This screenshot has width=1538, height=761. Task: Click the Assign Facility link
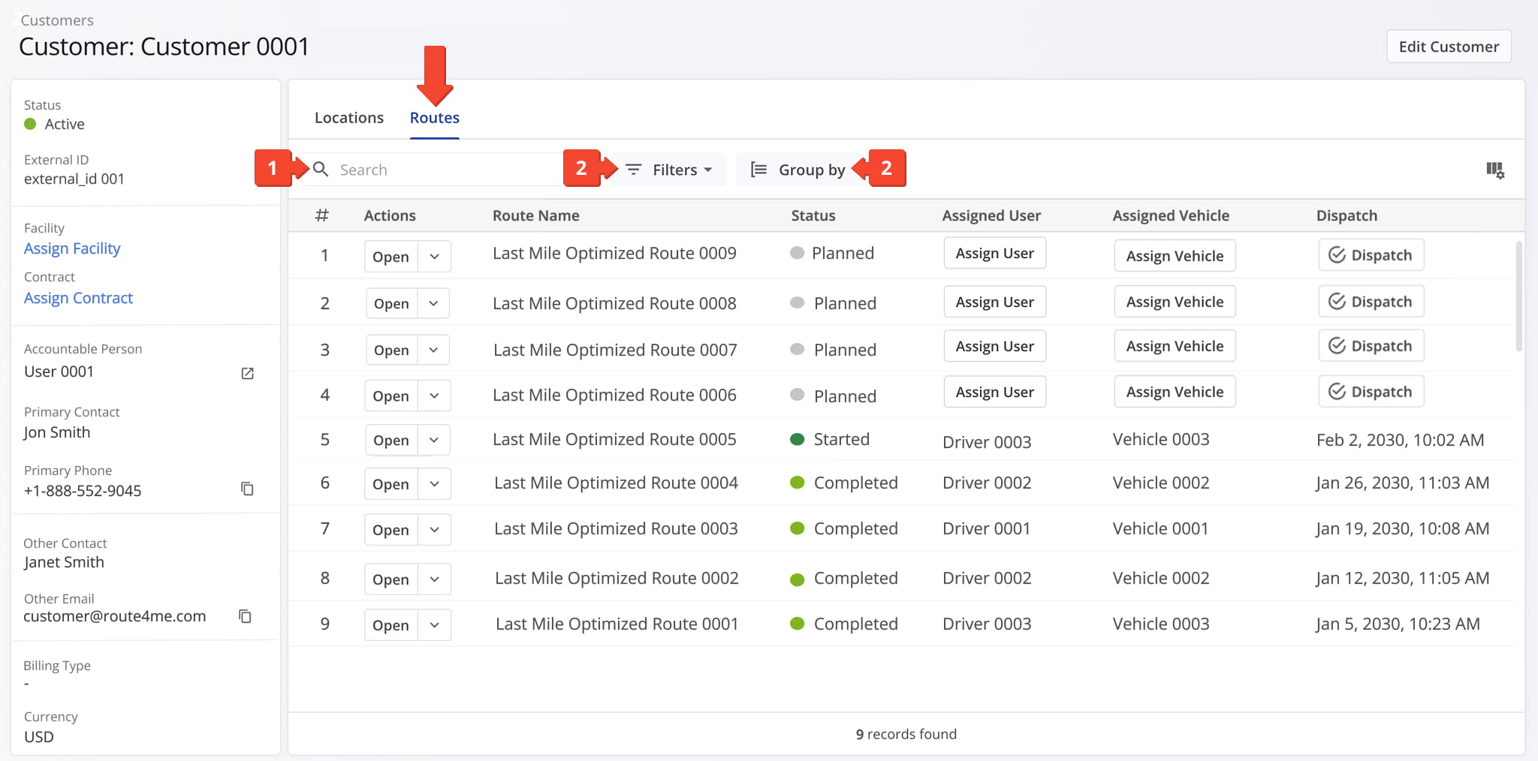click(72, 248)
